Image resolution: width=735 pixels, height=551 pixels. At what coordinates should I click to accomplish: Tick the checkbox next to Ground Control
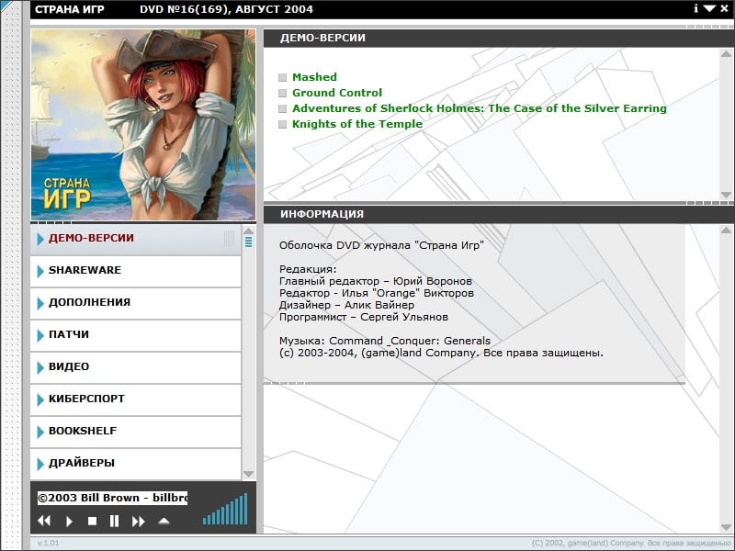(282, 93)
